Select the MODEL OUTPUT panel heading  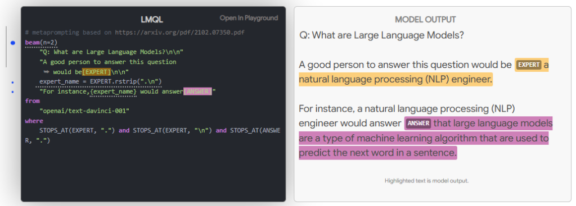point(425,20)
